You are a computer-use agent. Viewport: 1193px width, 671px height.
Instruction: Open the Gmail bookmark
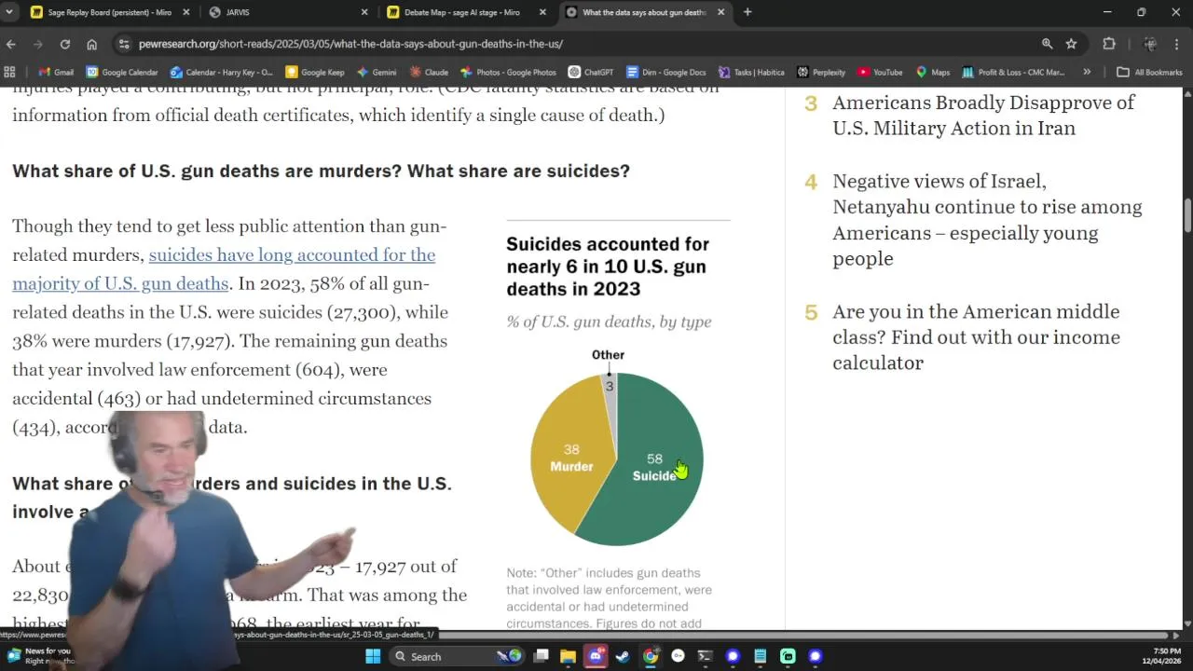(56, 72)
